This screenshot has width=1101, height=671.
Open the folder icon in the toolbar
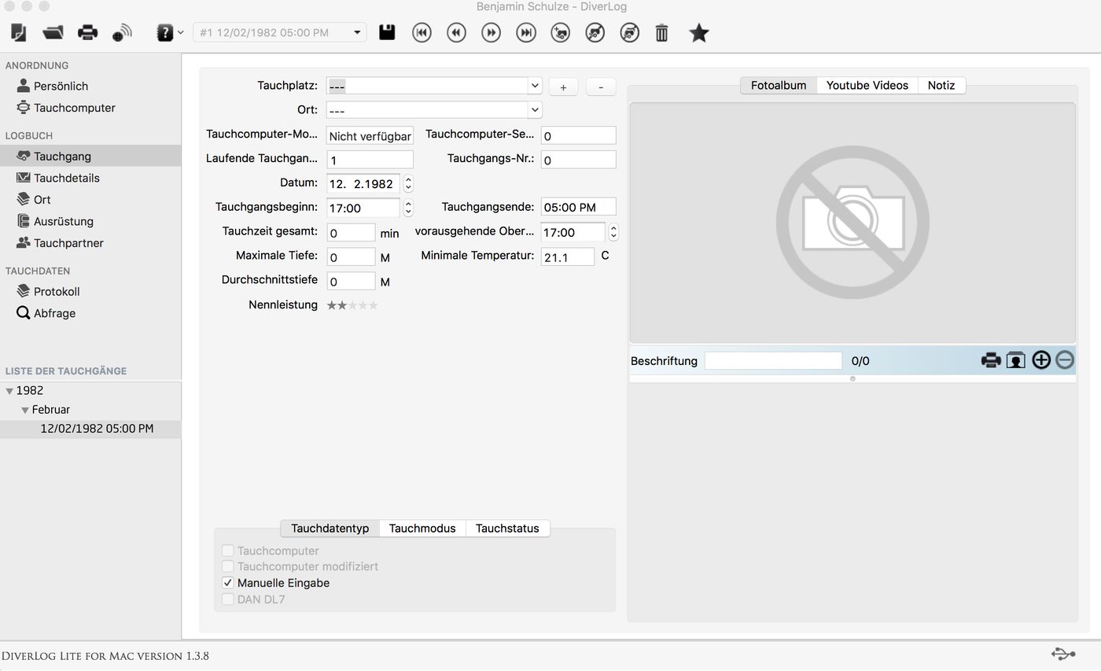(x=53, y=33)
